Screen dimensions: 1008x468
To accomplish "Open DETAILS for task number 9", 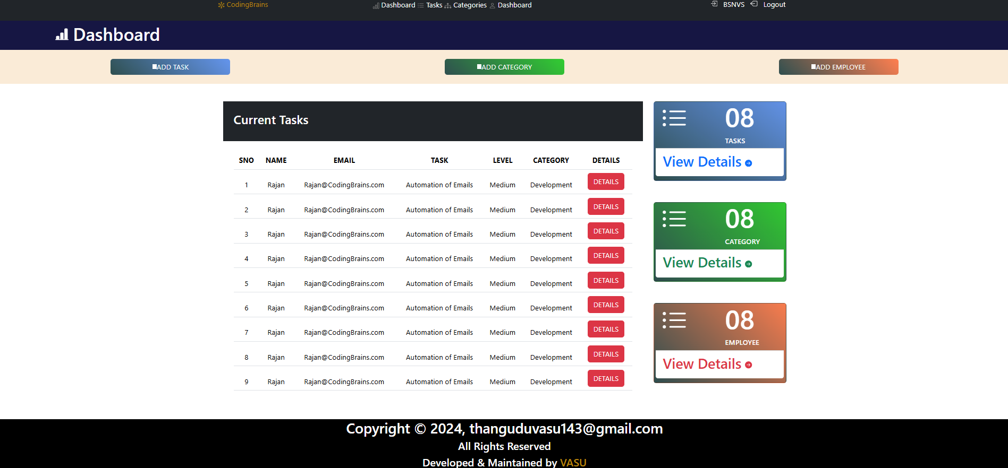I will coord(606,379).
